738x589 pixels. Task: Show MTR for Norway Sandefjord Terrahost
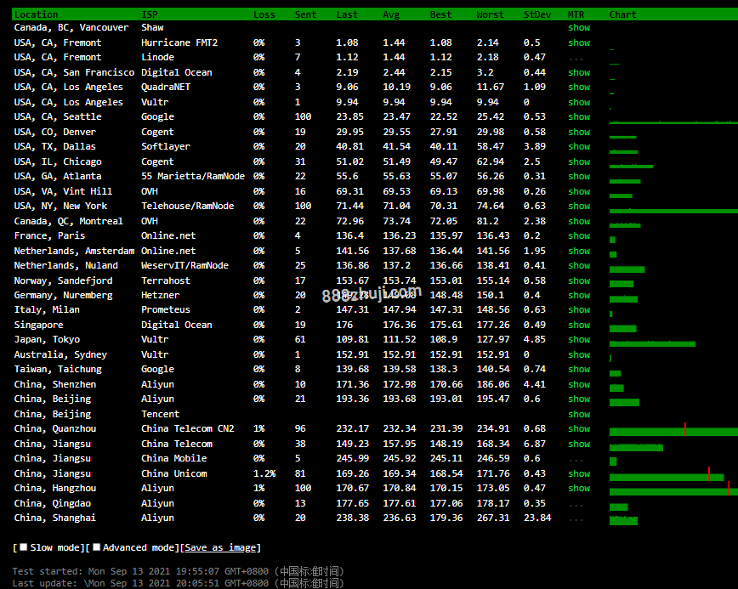coord(579,280)
